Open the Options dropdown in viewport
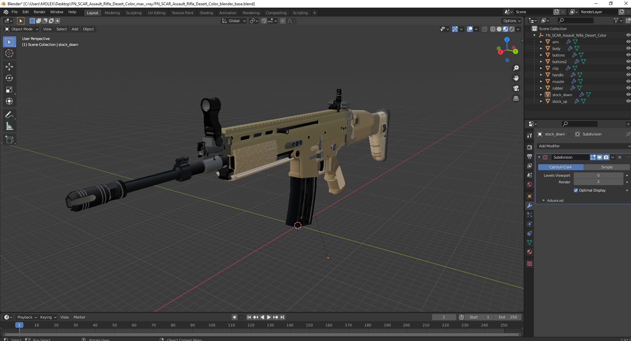Viewport: 631px width, 341px height. pyautogui.click(x=512, y=21)
